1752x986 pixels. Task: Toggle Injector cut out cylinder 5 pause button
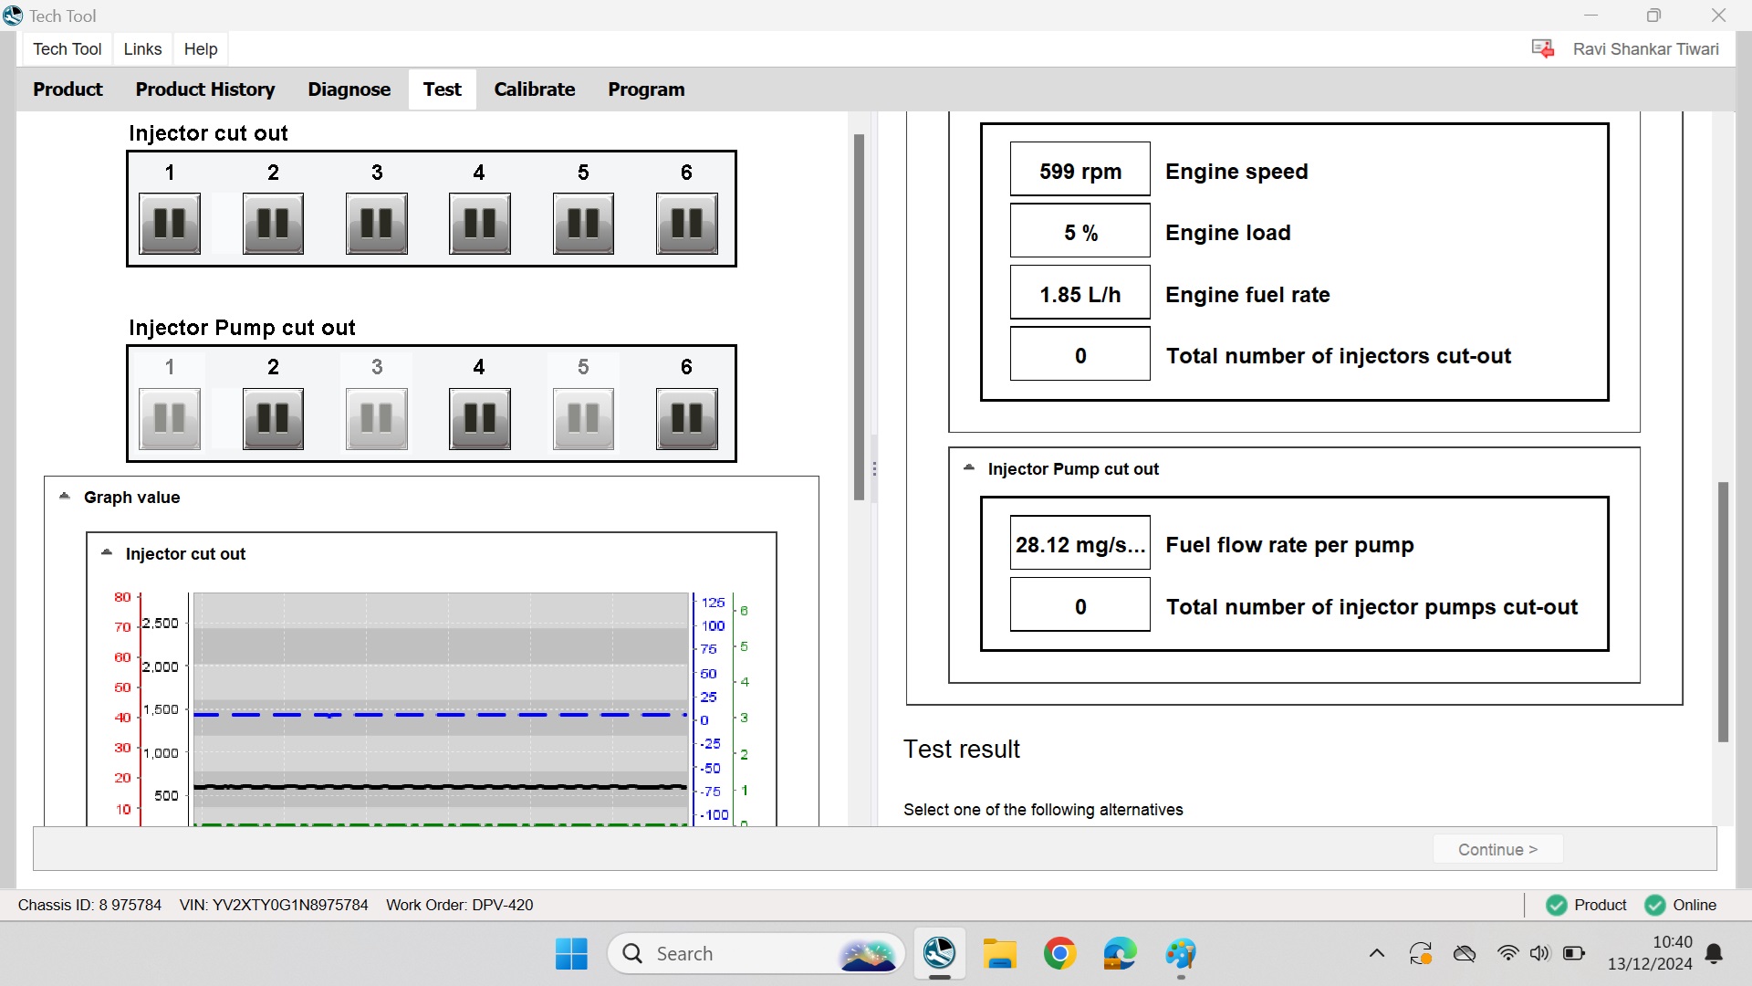[x=583, y=224]
